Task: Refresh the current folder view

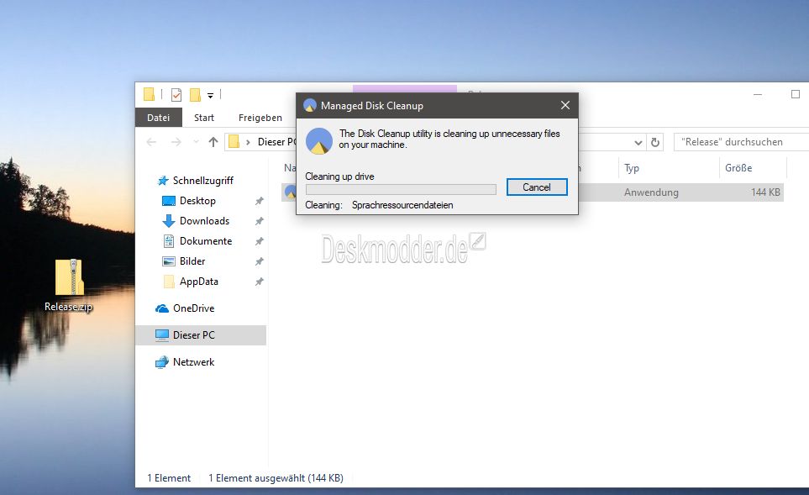Action: [656, 142]
